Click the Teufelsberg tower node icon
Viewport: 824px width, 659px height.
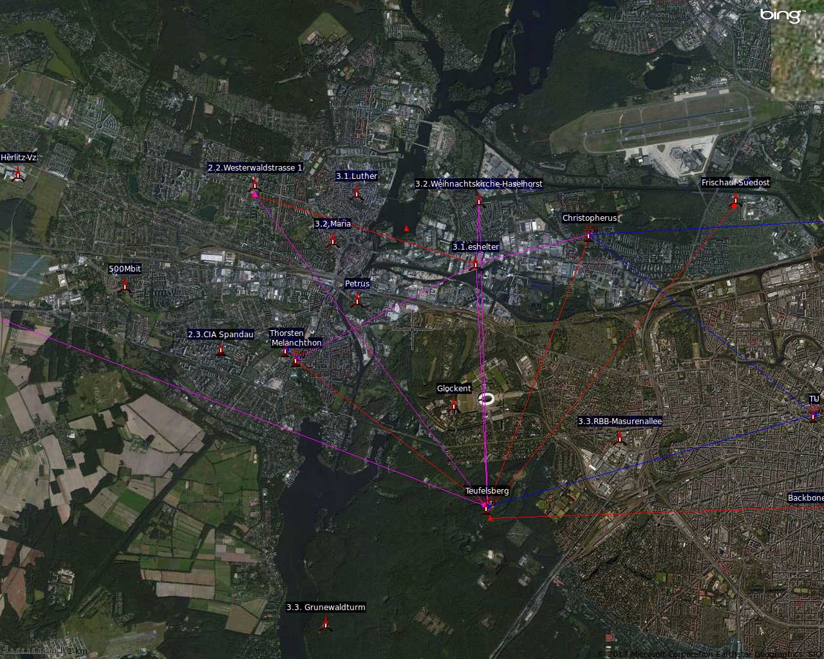487,507
